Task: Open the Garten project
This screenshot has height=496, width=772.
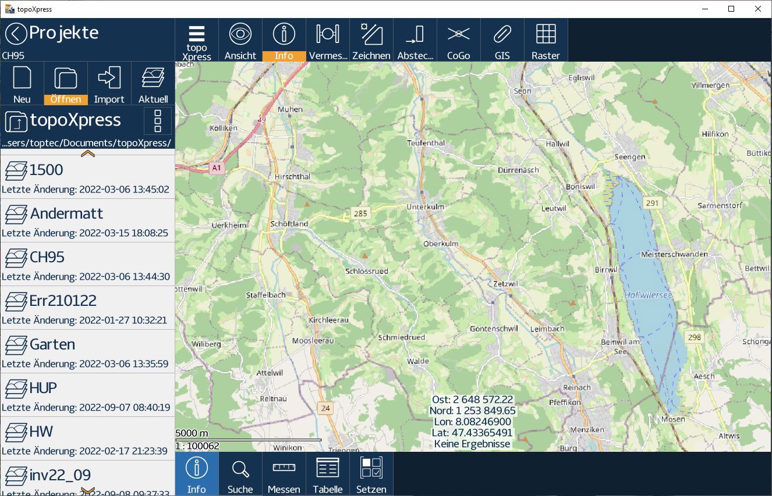Action: point(87,351)
